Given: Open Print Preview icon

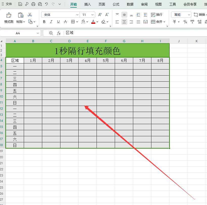Looking at the screenshot, I should click(40, 4).
